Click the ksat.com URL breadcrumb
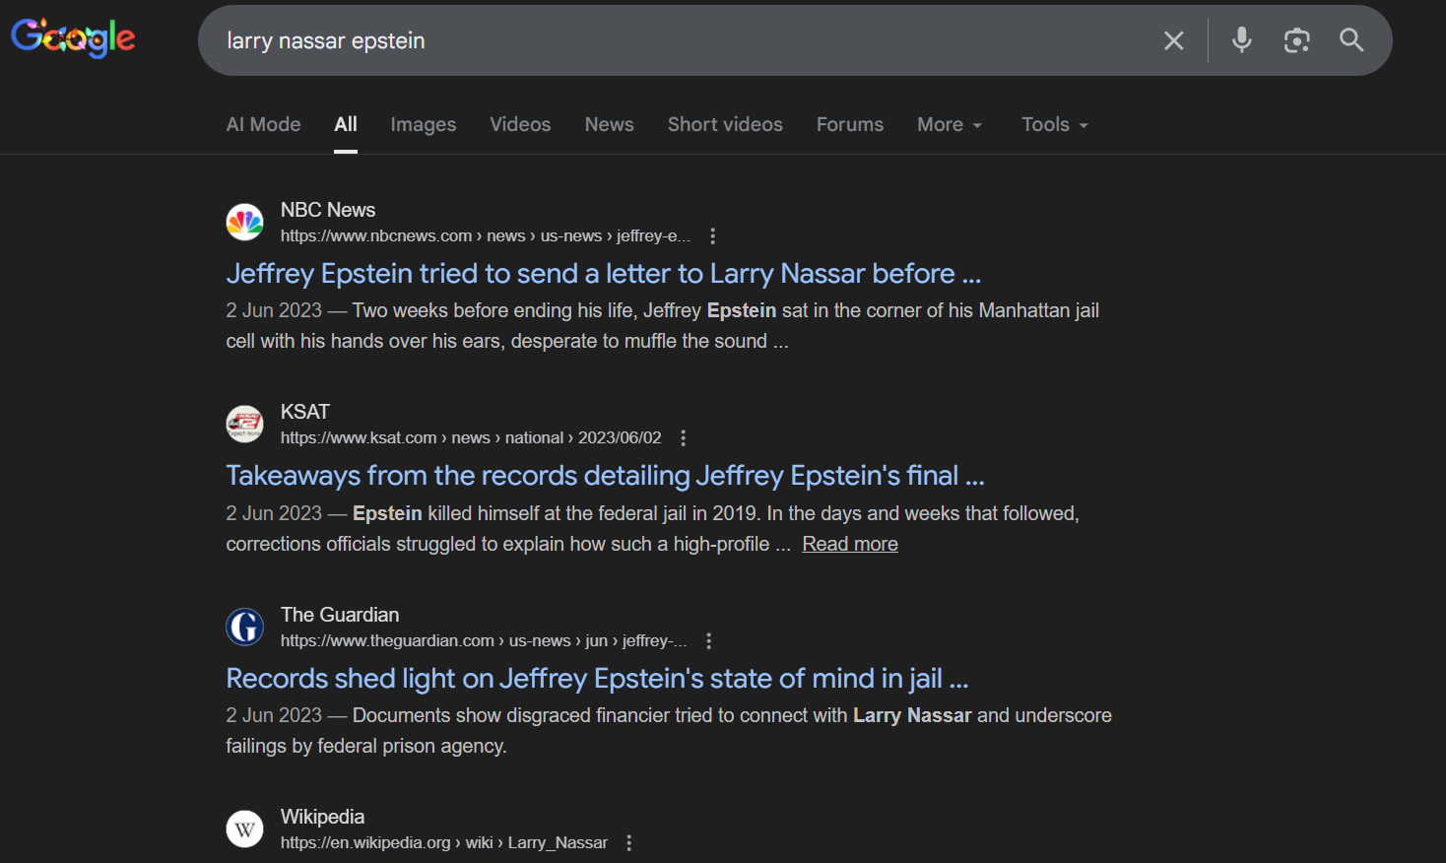 click(471, 438)
